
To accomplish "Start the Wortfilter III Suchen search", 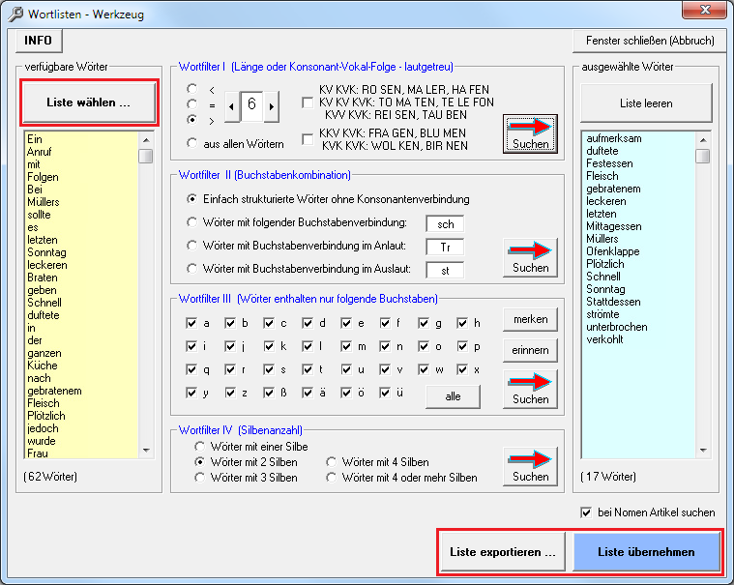I will [x=530, y=389].
